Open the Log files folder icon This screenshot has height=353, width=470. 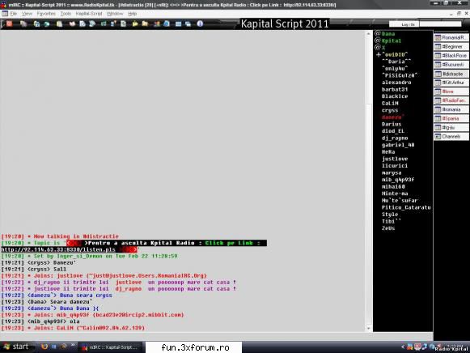(x=145, y=23)
